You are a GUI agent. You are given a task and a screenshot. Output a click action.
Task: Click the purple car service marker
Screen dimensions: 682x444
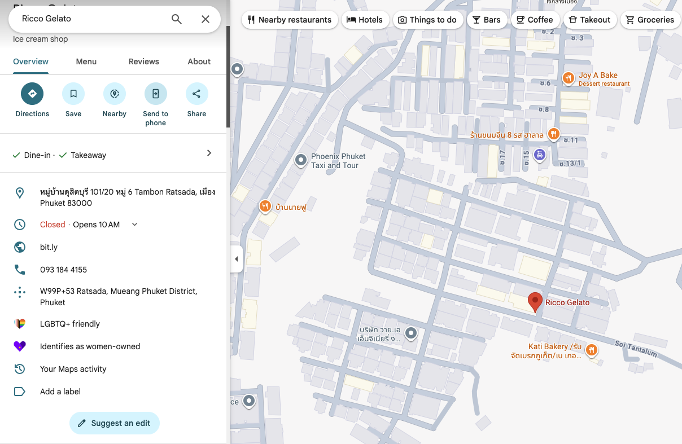(x=540, y=154)
